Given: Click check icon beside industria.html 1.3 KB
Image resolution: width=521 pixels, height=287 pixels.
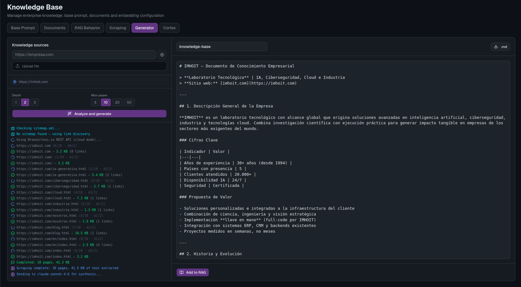Looking at the screenshot, I should coord(13,210).
